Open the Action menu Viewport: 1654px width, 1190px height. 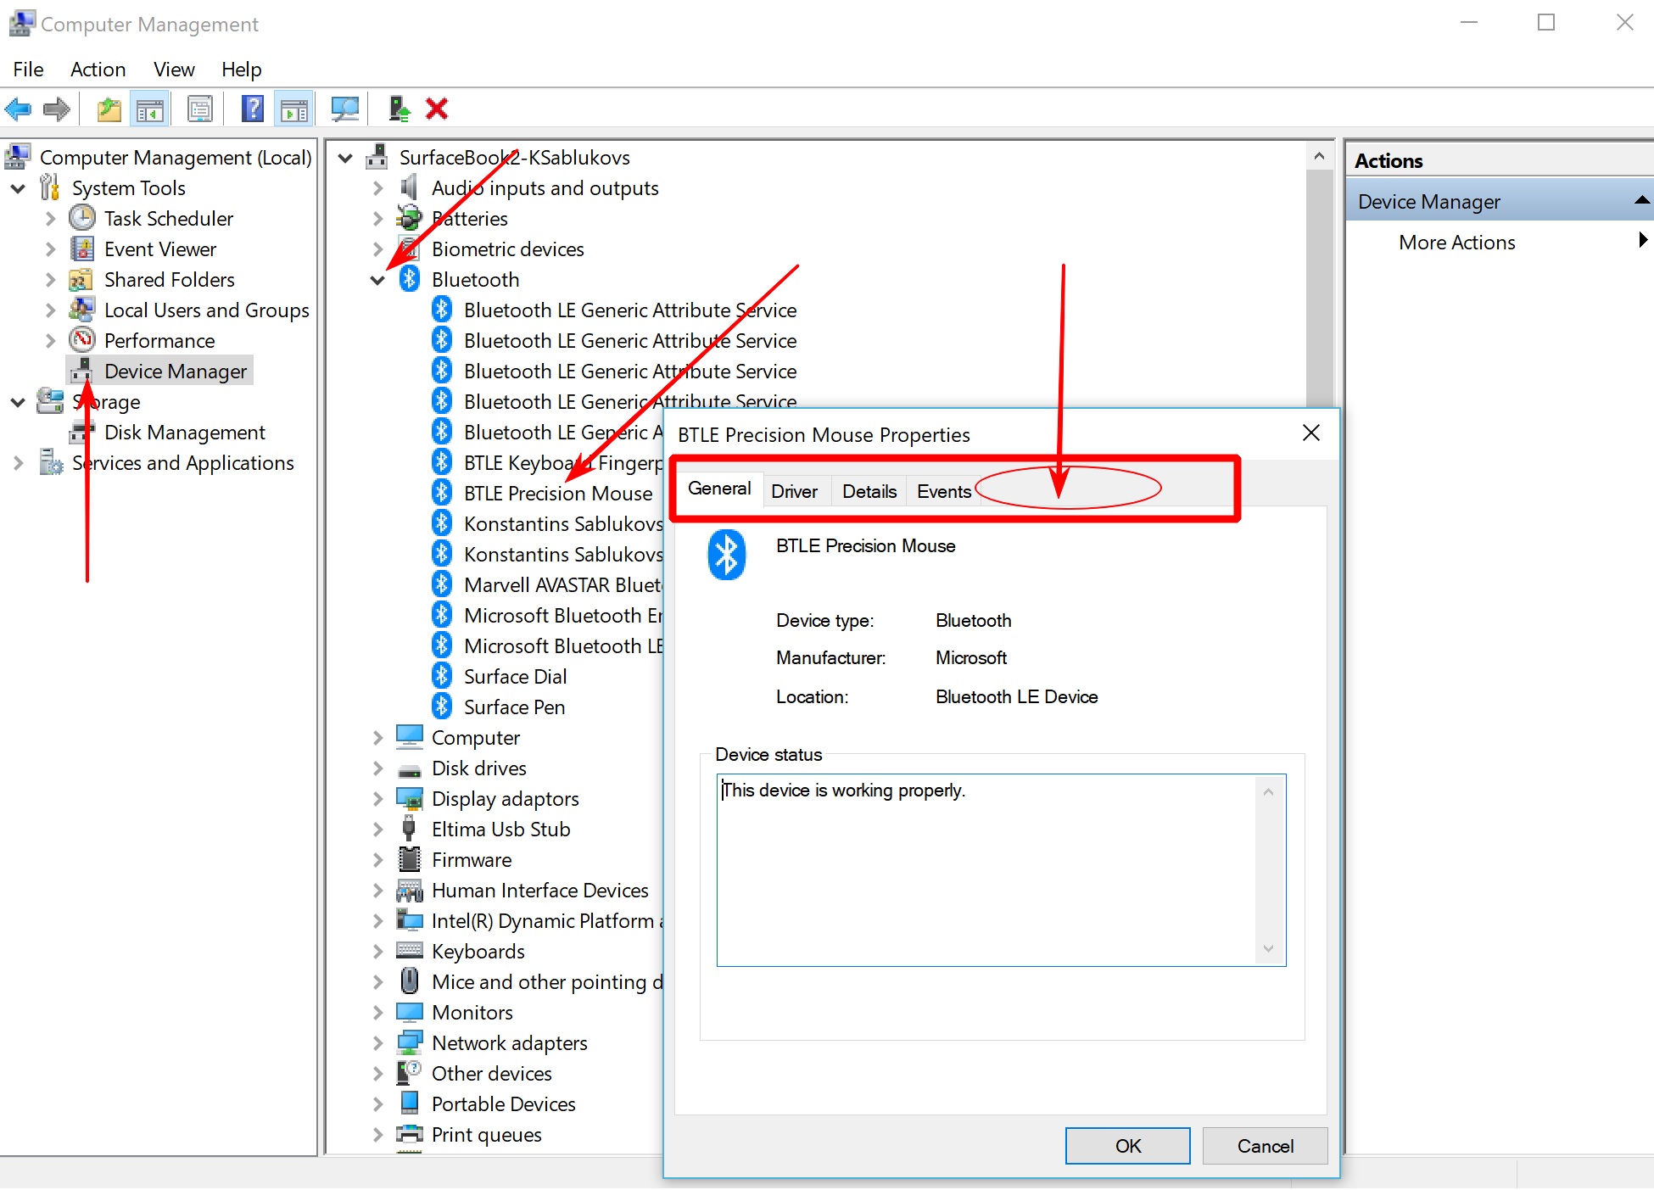[98, 69]
